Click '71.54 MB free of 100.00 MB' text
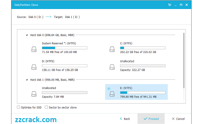This screenshot has height=124, width=217. coord(60,52)
